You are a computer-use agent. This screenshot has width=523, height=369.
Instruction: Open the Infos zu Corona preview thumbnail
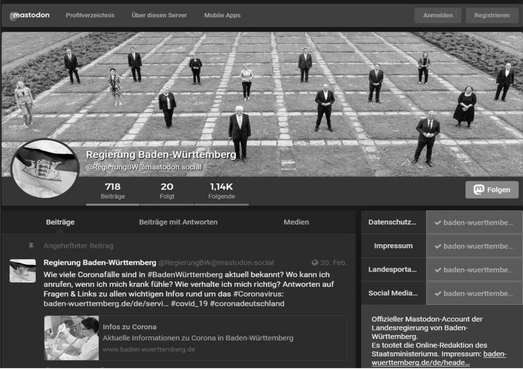click(x=72, y=338)
